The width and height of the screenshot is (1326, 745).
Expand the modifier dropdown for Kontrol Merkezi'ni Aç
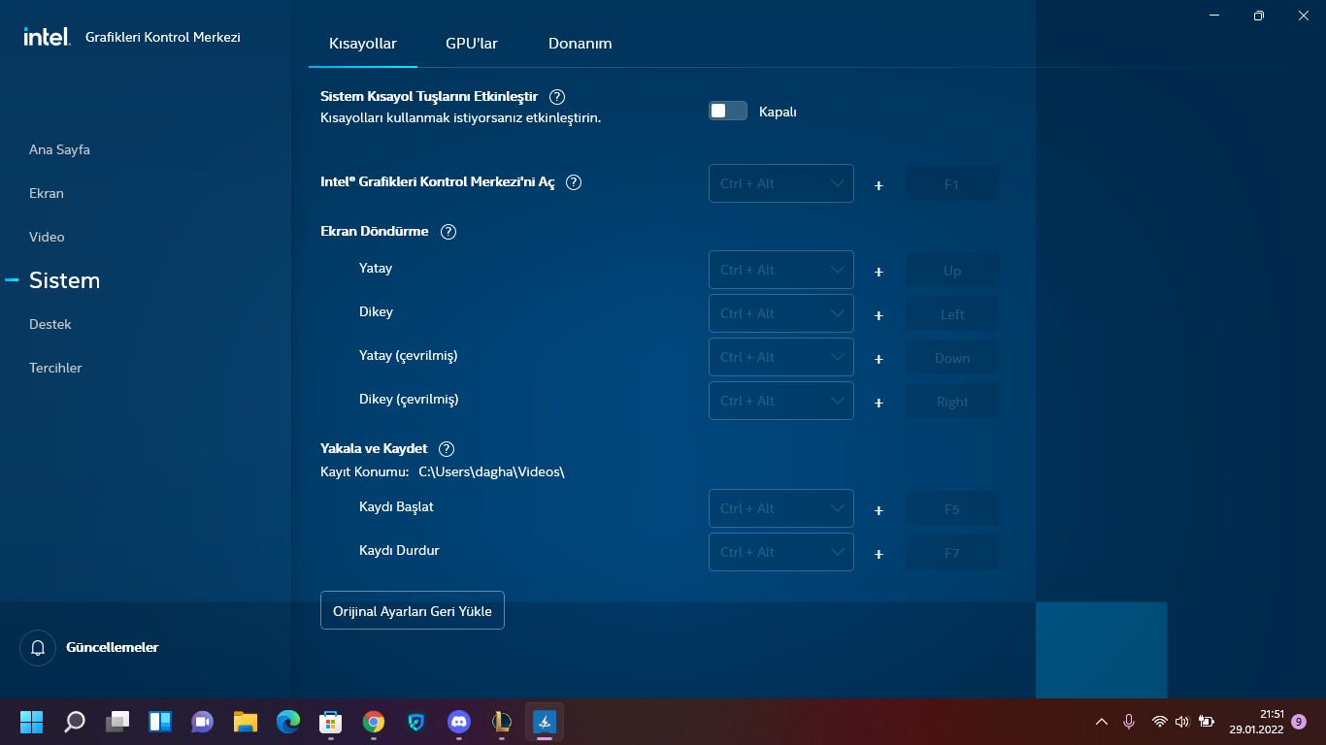[x=781, y=183]
